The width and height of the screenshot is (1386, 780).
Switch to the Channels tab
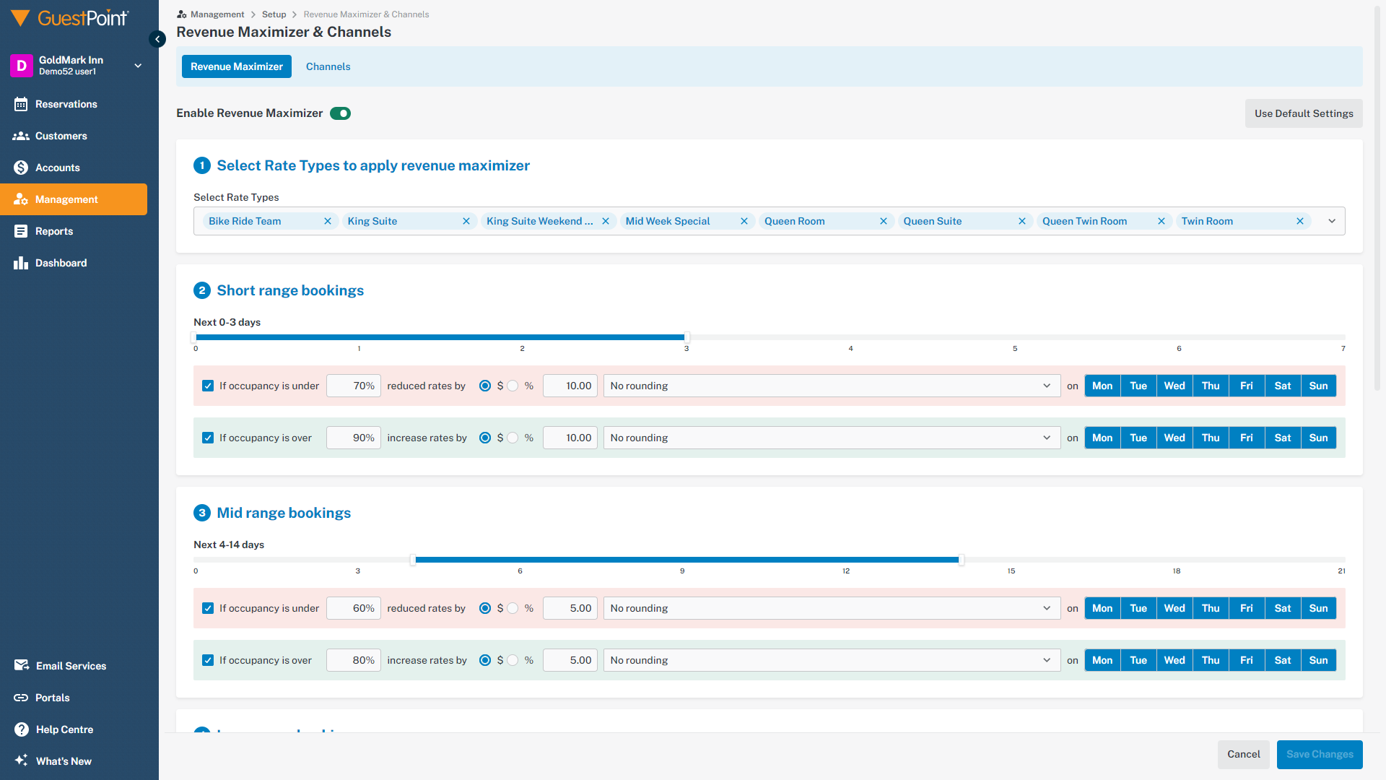(x=328, y=66)
